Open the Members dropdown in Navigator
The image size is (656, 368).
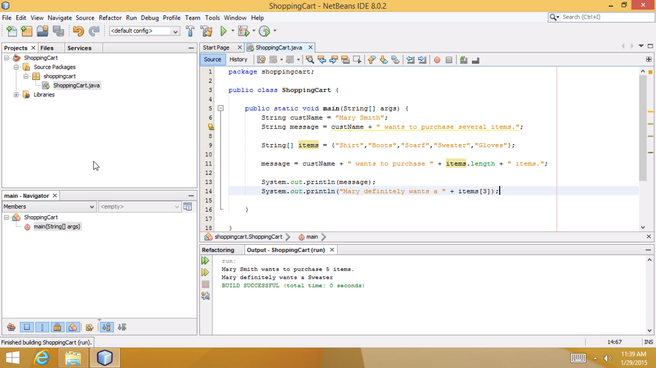point(49,207)
